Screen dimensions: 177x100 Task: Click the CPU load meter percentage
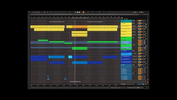click(x=143, y=12)
